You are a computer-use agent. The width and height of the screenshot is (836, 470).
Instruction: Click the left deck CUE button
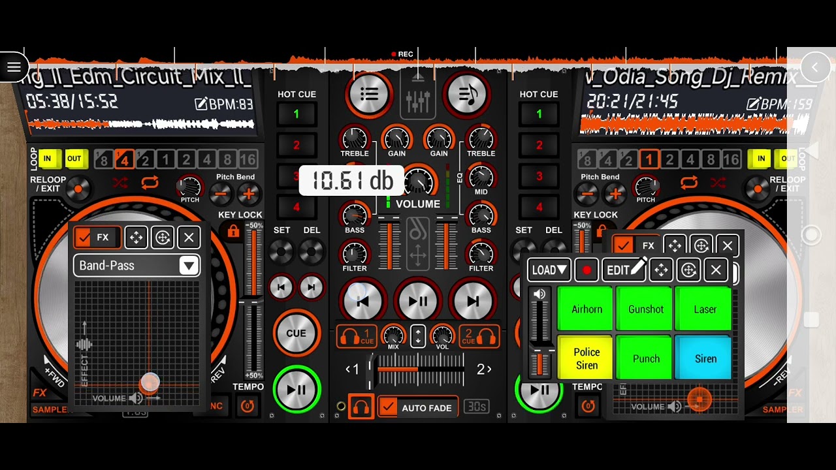click(296, 333)
